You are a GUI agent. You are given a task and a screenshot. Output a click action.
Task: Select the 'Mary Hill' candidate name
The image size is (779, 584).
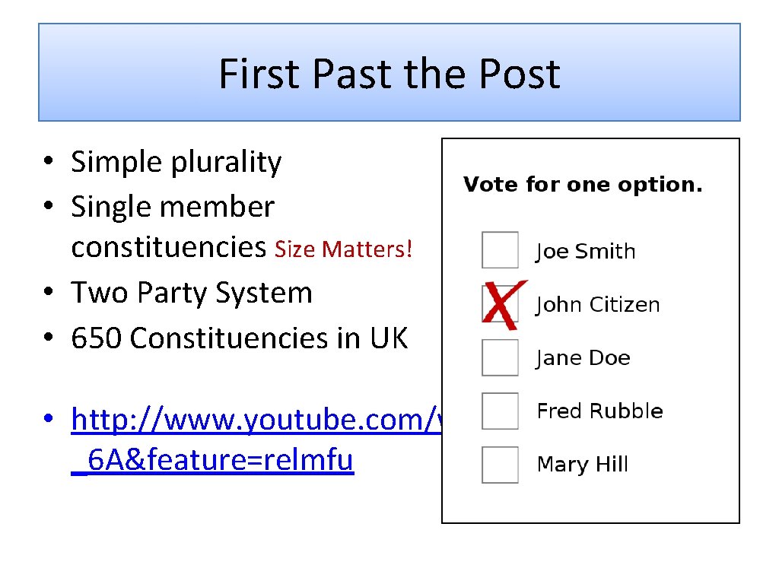coord(582,465)
